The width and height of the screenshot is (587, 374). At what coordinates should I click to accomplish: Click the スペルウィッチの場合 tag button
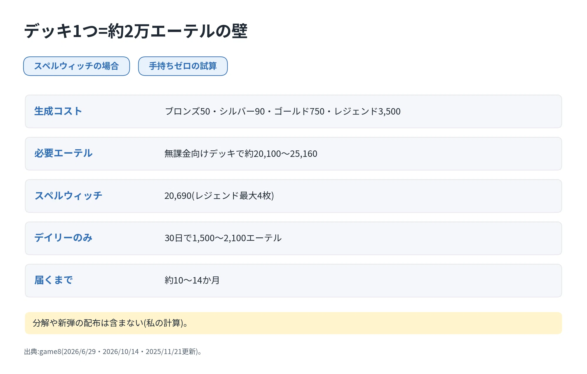pos(77,66)
